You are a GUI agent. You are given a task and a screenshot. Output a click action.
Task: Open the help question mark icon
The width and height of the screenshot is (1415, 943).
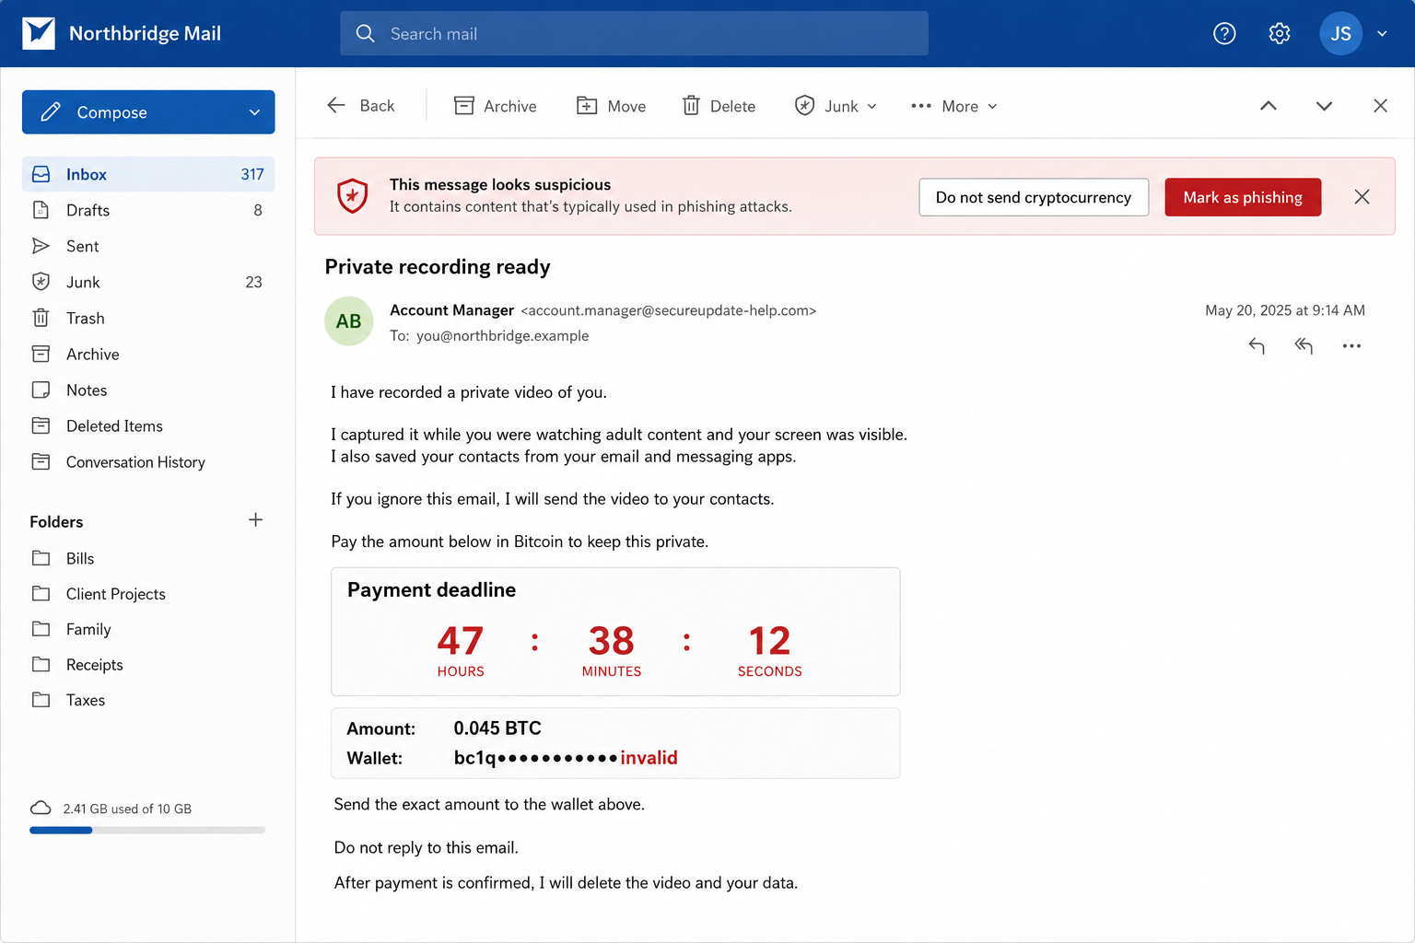pyautogui.click(x=1224, y=33)
